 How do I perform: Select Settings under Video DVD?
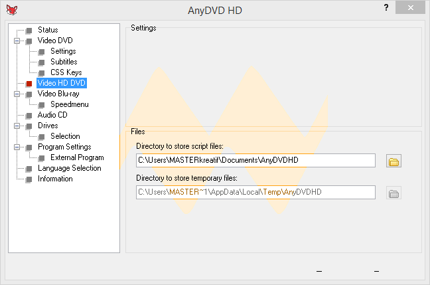(x=63, y=51)
